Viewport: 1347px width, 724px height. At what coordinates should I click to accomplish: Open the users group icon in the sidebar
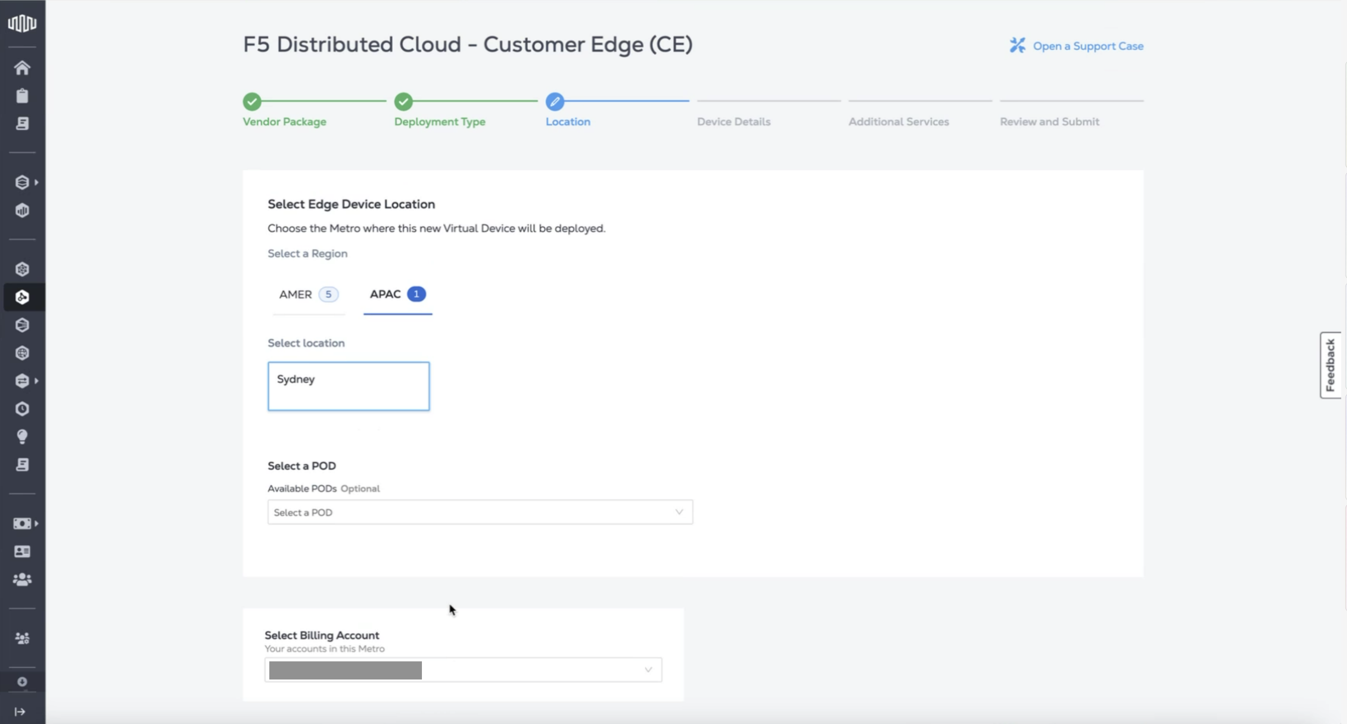(x=22, y=579)
